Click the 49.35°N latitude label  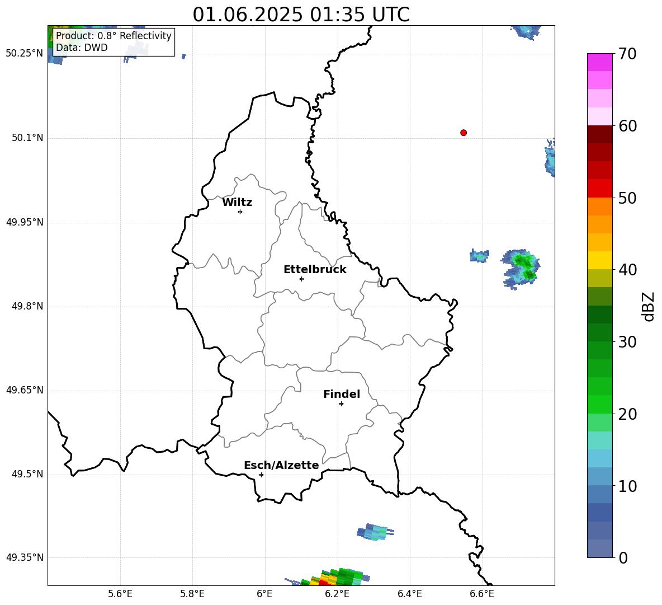(x=25, y=557)
